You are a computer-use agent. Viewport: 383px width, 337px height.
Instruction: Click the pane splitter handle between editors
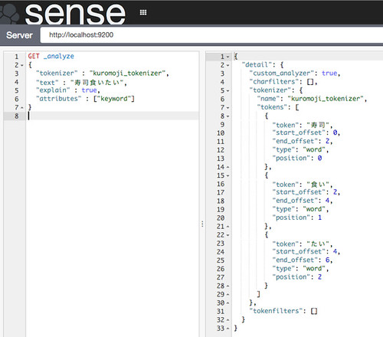point(202,224)
